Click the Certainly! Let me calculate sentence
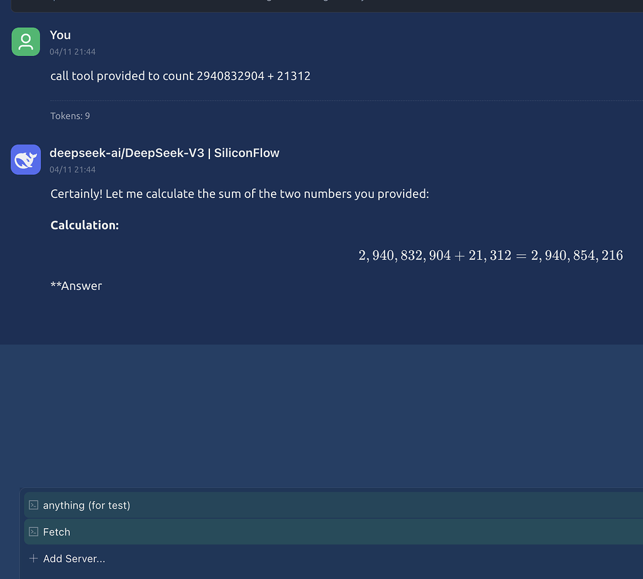643x579 pixels. [239, 194]
